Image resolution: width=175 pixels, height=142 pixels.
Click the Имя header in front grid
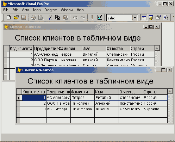(x=107, y=92)
